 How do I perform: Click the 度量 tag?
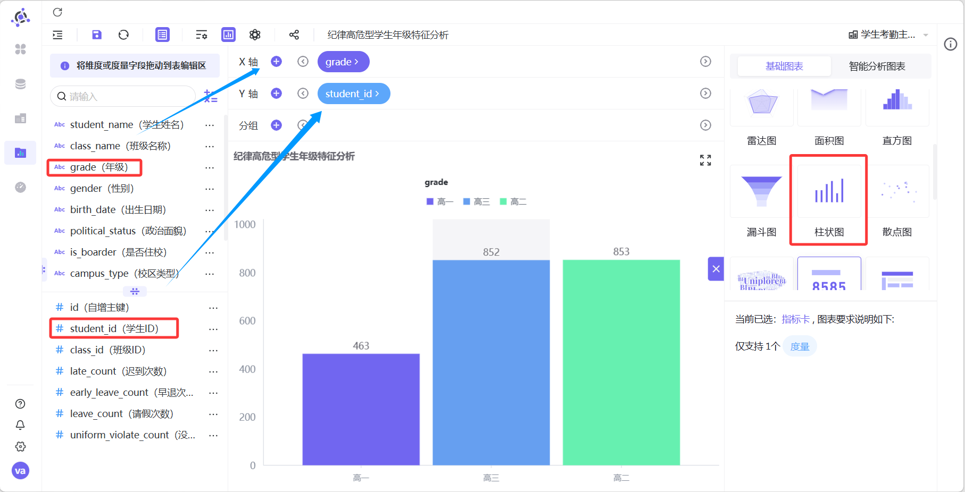[800, 346]
